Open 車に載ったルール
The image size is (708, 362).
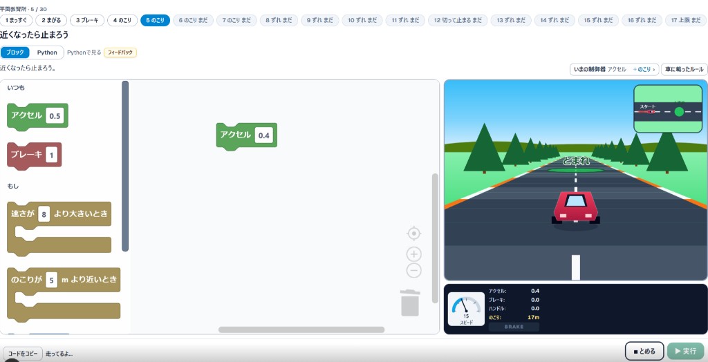pyautogui.click(x=684, y=70)
